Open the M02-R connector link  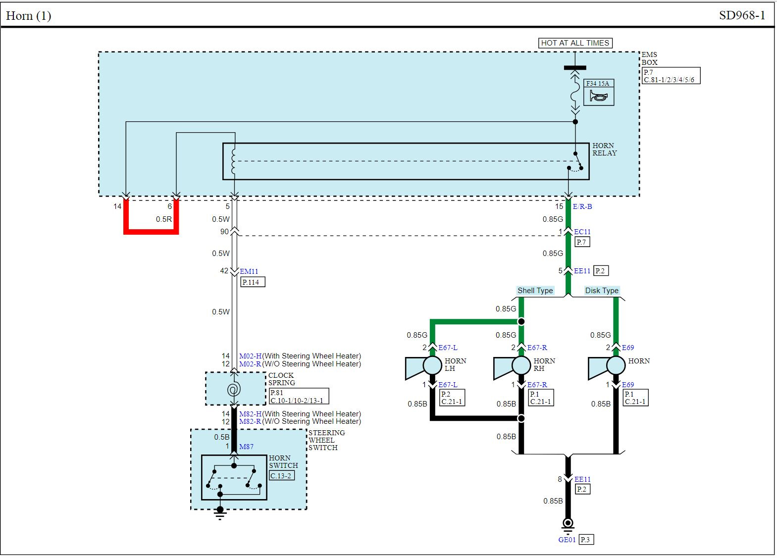251,364
